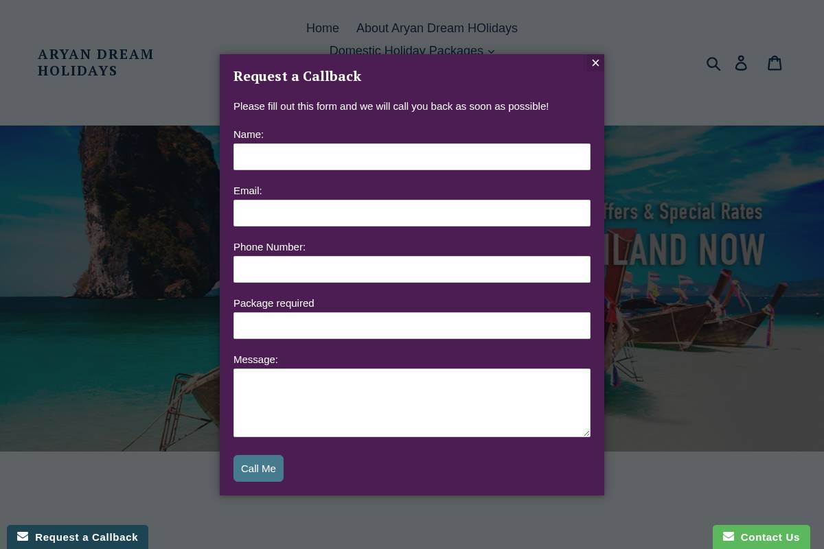824x549 pixels.
Task: Click envelope icon on Request a Callback tab
Action: point(23,537)
